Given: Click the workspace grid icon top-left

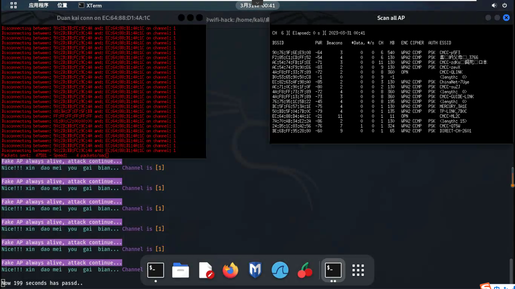Looking at the screenshot, I should pyautogui.click(x=13, y=5).
